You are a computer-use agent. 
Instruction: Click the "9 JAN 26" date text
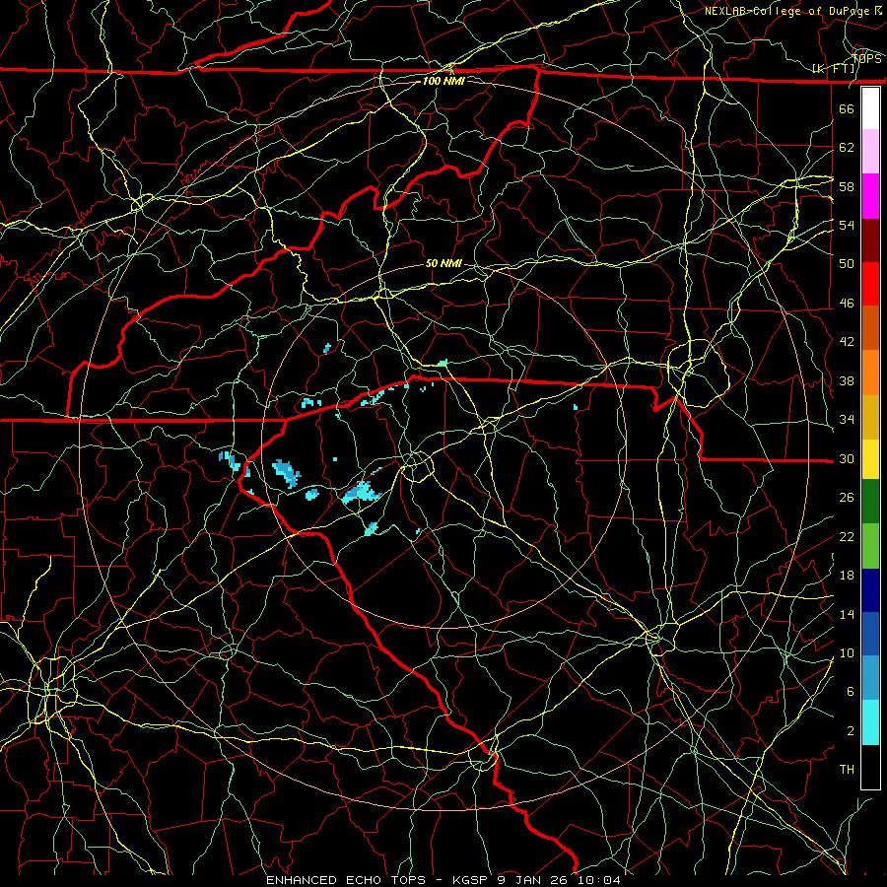pos(534,880)
